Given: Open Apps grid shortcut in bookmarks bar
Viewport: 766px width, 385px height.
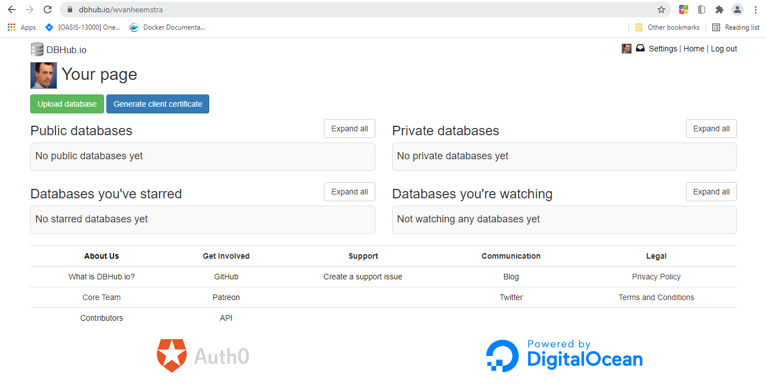Looking at the screenshot, I should tap(22, 27).
